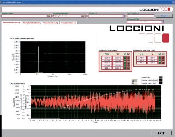Click the lower limit header icon in VM Results STATIONARY
The height and width of the screenshot is (137, 175).
(x=107, y=54)
